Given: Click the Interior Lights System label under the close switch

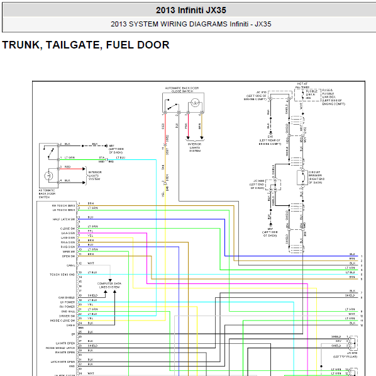Looking at the screenshot, I should 195,147.
